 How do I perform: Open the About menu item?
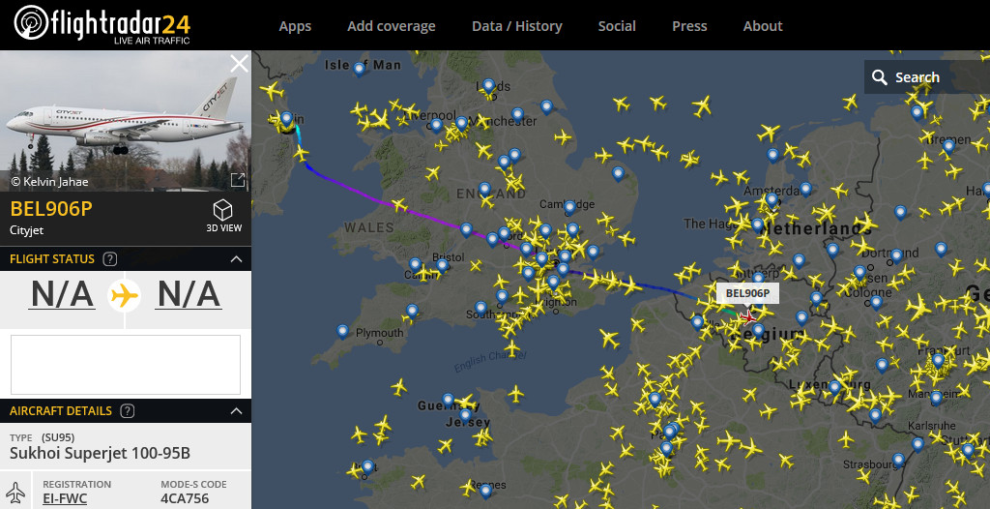point(763,26)
